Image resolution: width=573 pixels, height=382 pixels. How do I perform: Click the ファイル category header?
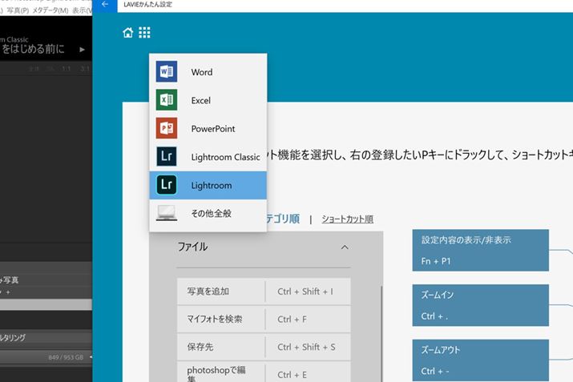click(263, 247)
